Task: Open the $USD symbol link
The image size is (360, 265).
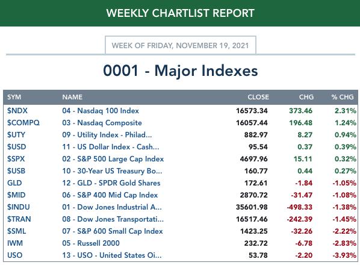Action: click(x=16, y=147)
